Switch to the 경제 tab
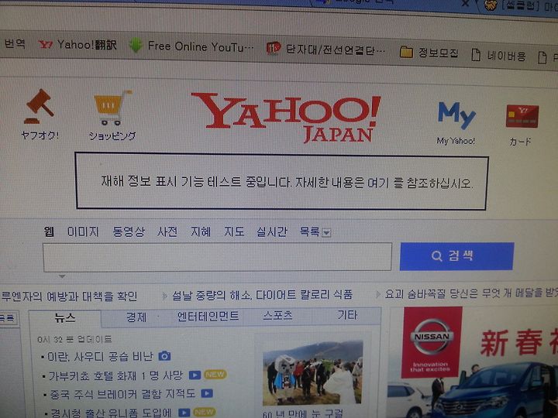558x418 pixels. pos(136,317)
